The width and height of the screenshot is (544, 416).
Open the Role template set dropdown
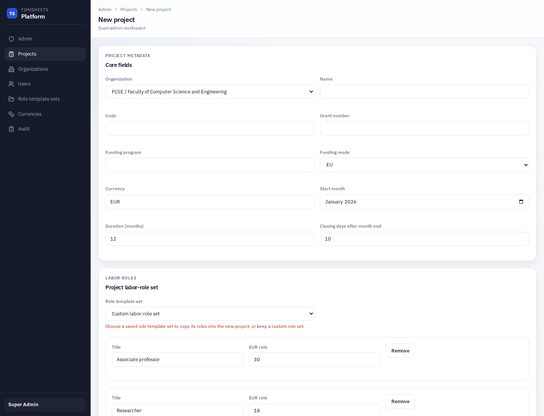[x=210, y=314]
